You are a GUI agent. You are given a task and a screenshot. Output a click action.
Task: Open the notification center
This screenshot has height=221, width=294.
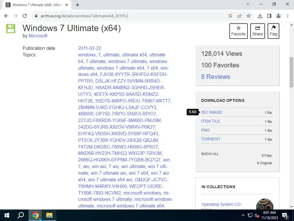point(285,215)
